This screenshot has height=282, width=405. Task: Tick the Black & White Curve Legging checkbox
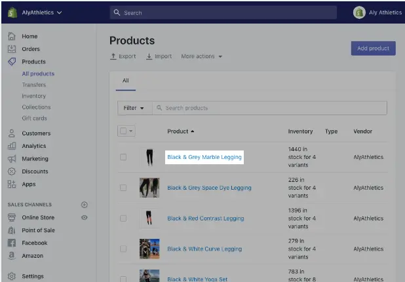click(x=123, y=249)
